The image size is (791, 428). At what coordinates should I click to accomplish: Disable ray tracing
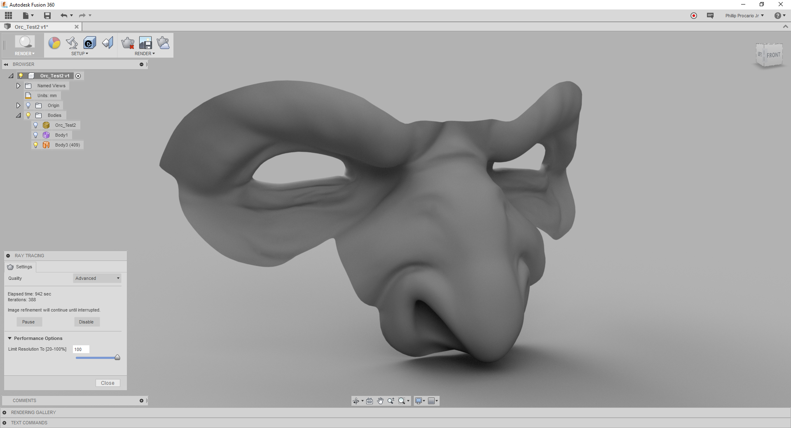(x=87, y=322)
